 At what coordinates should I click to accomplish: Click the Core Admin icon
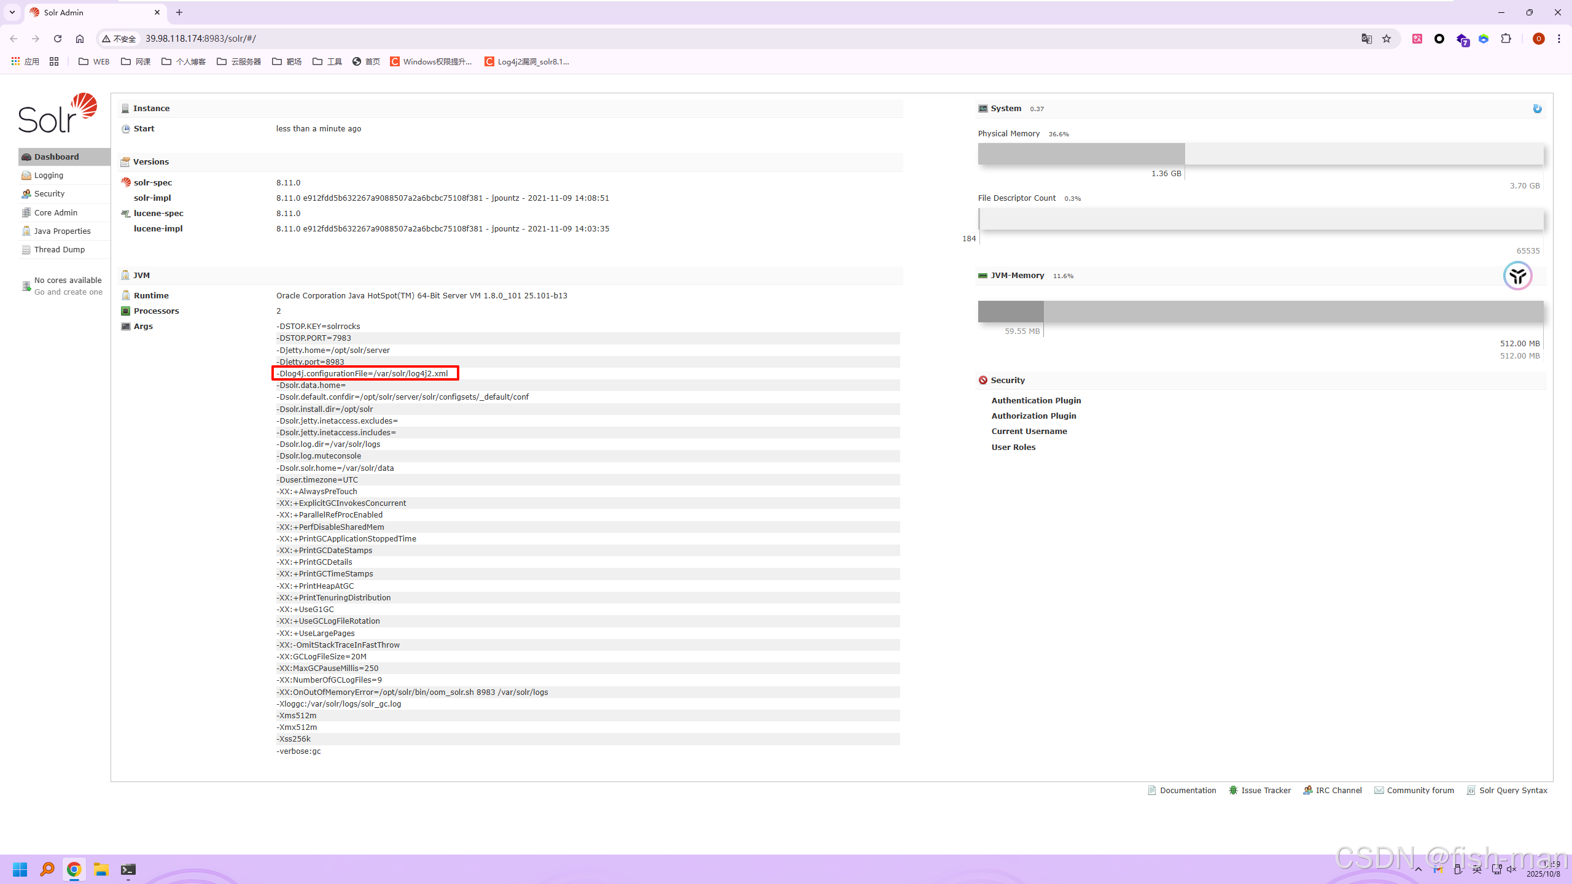click(x=26, y=213)
